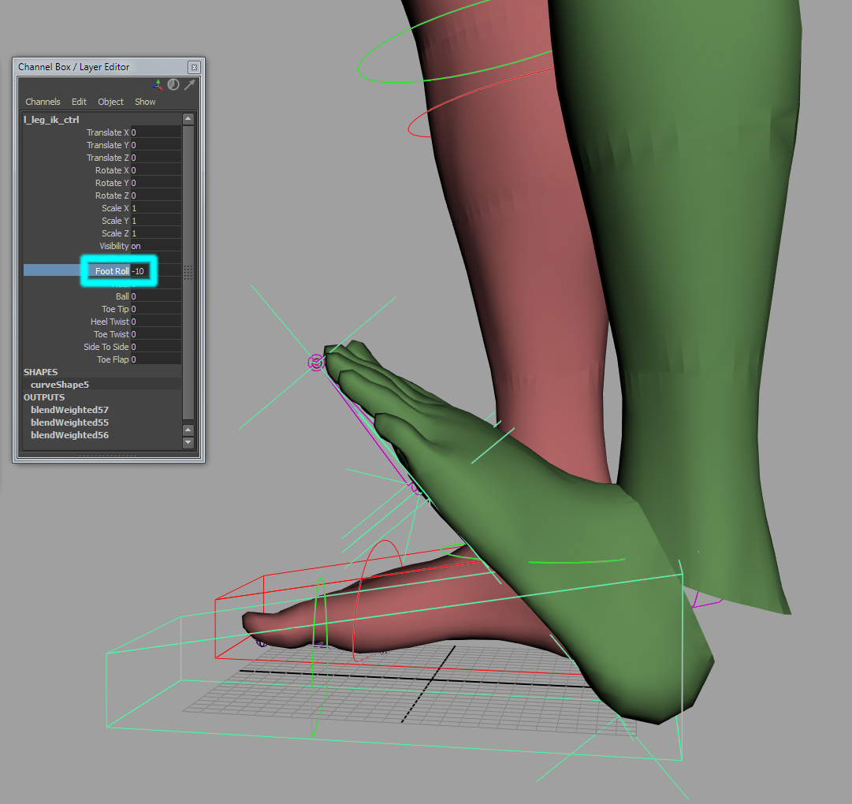Open the Channels menu
This screenshot has width=852, height=804.
(43, 102)
